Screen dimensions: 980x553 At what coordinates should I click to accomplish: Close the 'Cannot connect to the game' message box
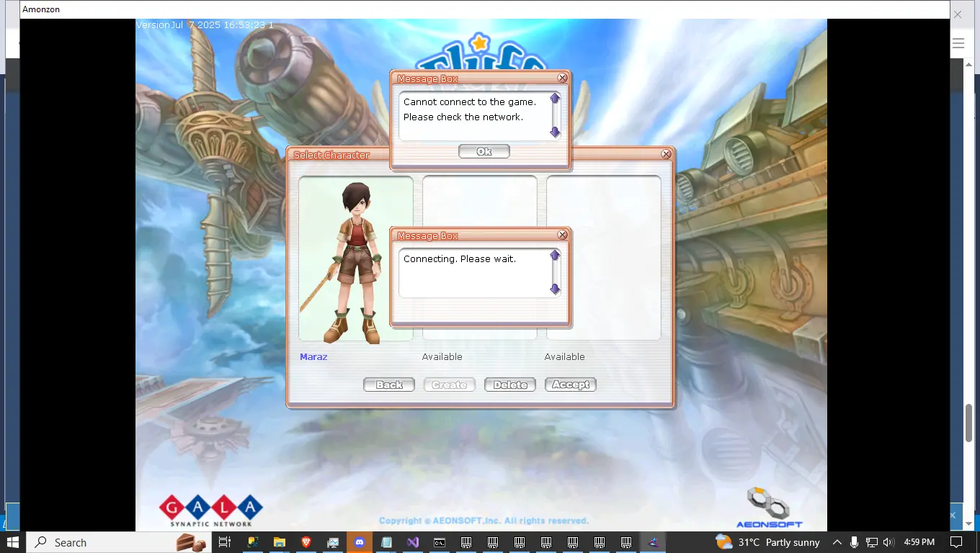tap(563, 78)
